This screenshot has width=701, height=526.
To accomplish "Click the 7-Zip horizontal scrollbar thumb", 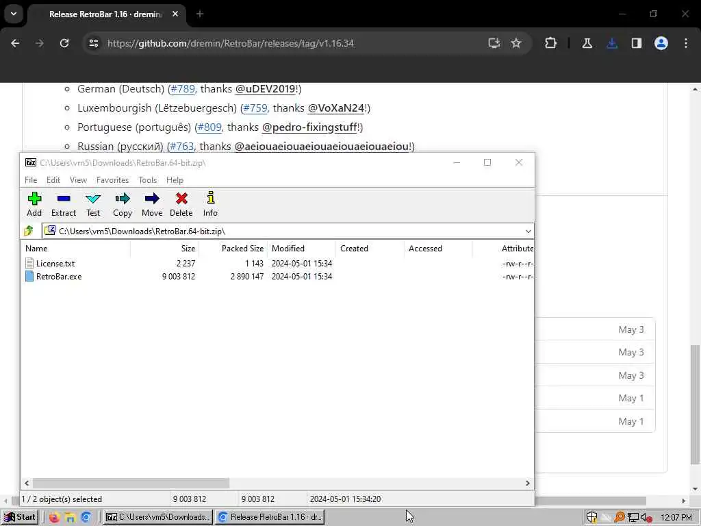I will [x=131, y=483].
